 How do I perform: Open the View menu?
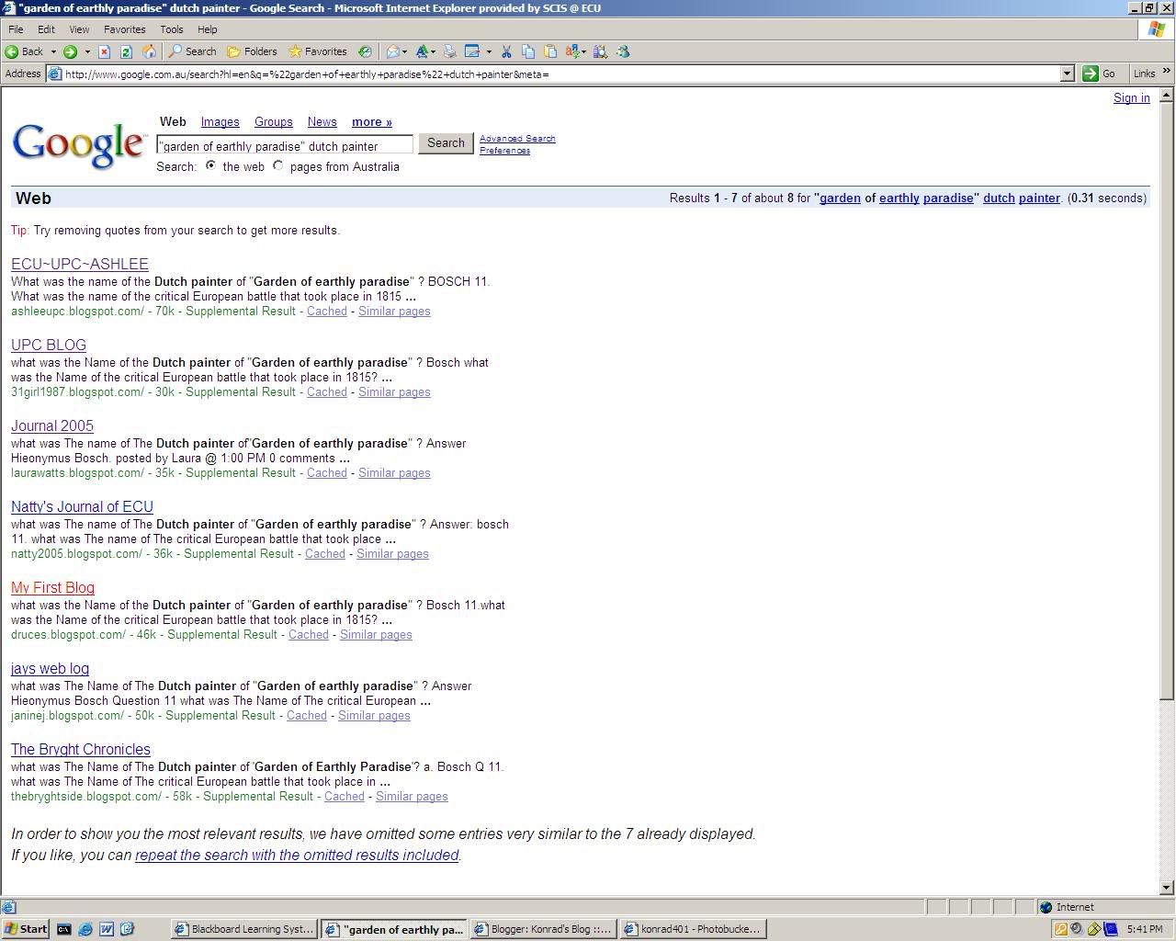[79, 29]
